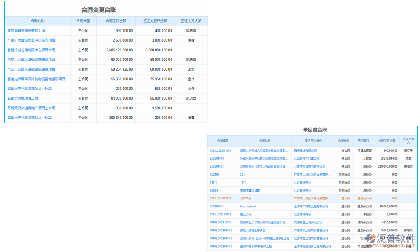
Task: Open the 青海康城有限公司 company link
Action: coord(305,150)
